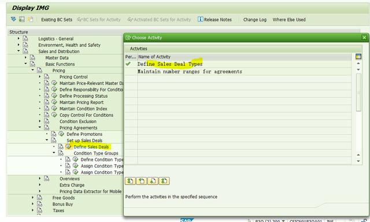
Task: Collapse the Condition Type Groups node
Action: [54, 153]
